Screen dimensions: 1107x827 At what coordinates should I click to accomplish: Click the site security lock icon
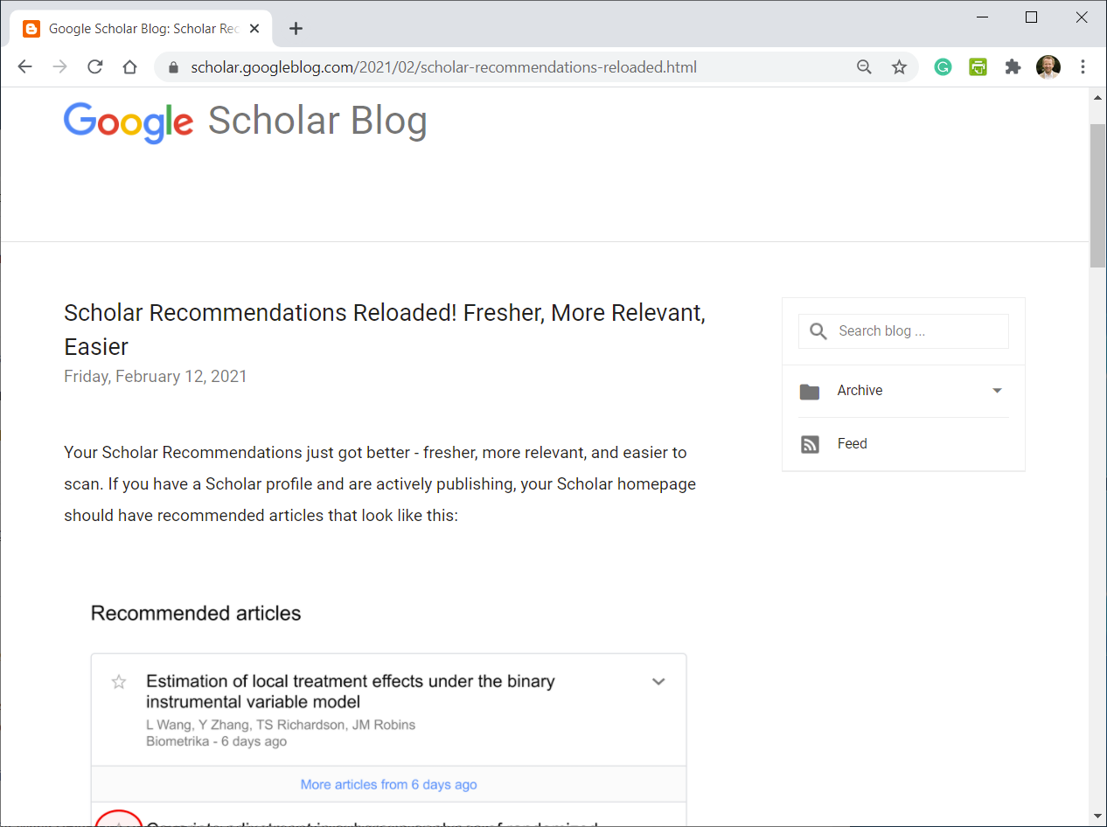point(172,66)
